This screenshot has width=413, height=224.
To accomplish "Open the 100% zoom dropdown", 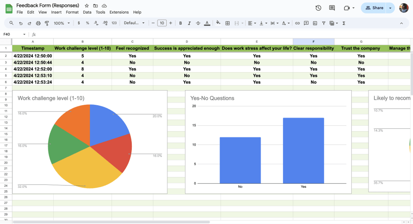I will (x=62, y=24).
